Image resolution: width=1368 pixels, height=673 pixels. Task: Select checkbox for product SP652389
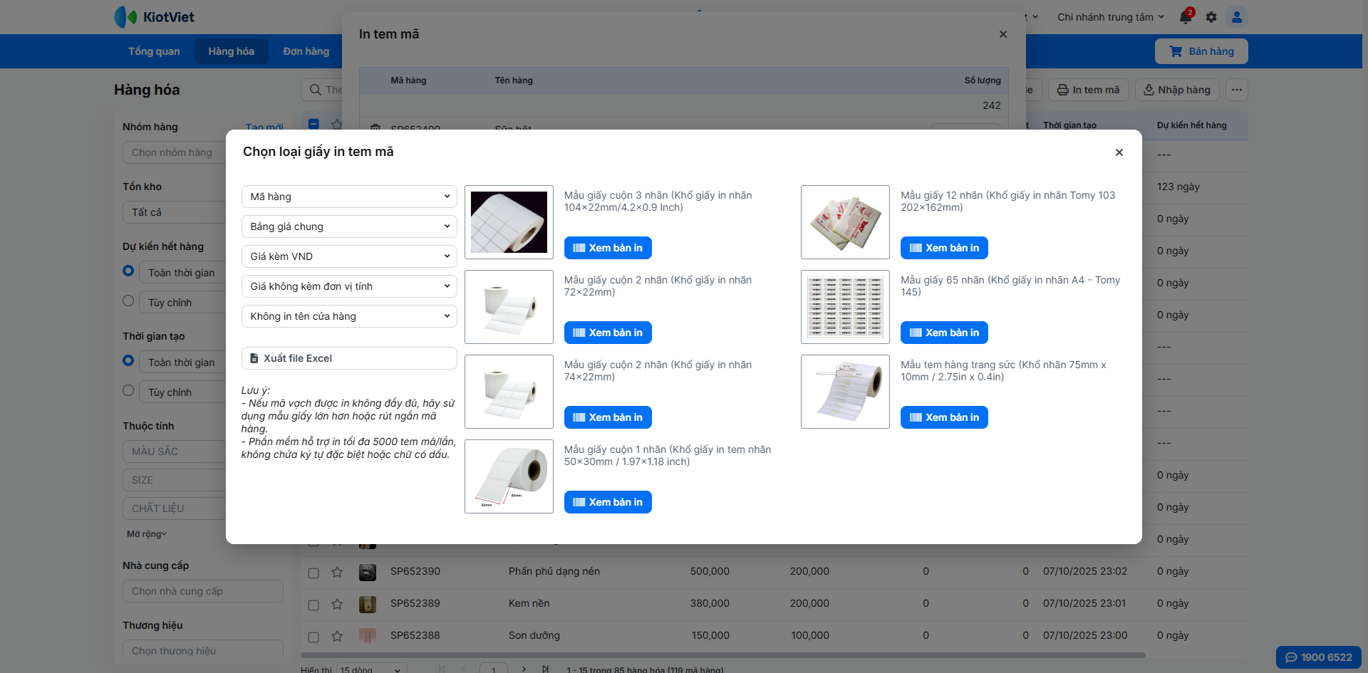[x=313, y=605]
